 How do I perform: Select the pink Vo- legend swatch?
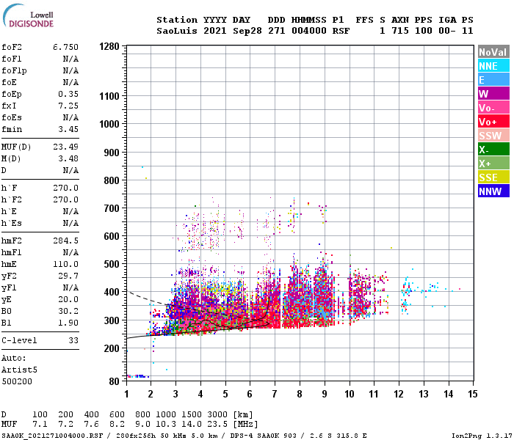493,108
